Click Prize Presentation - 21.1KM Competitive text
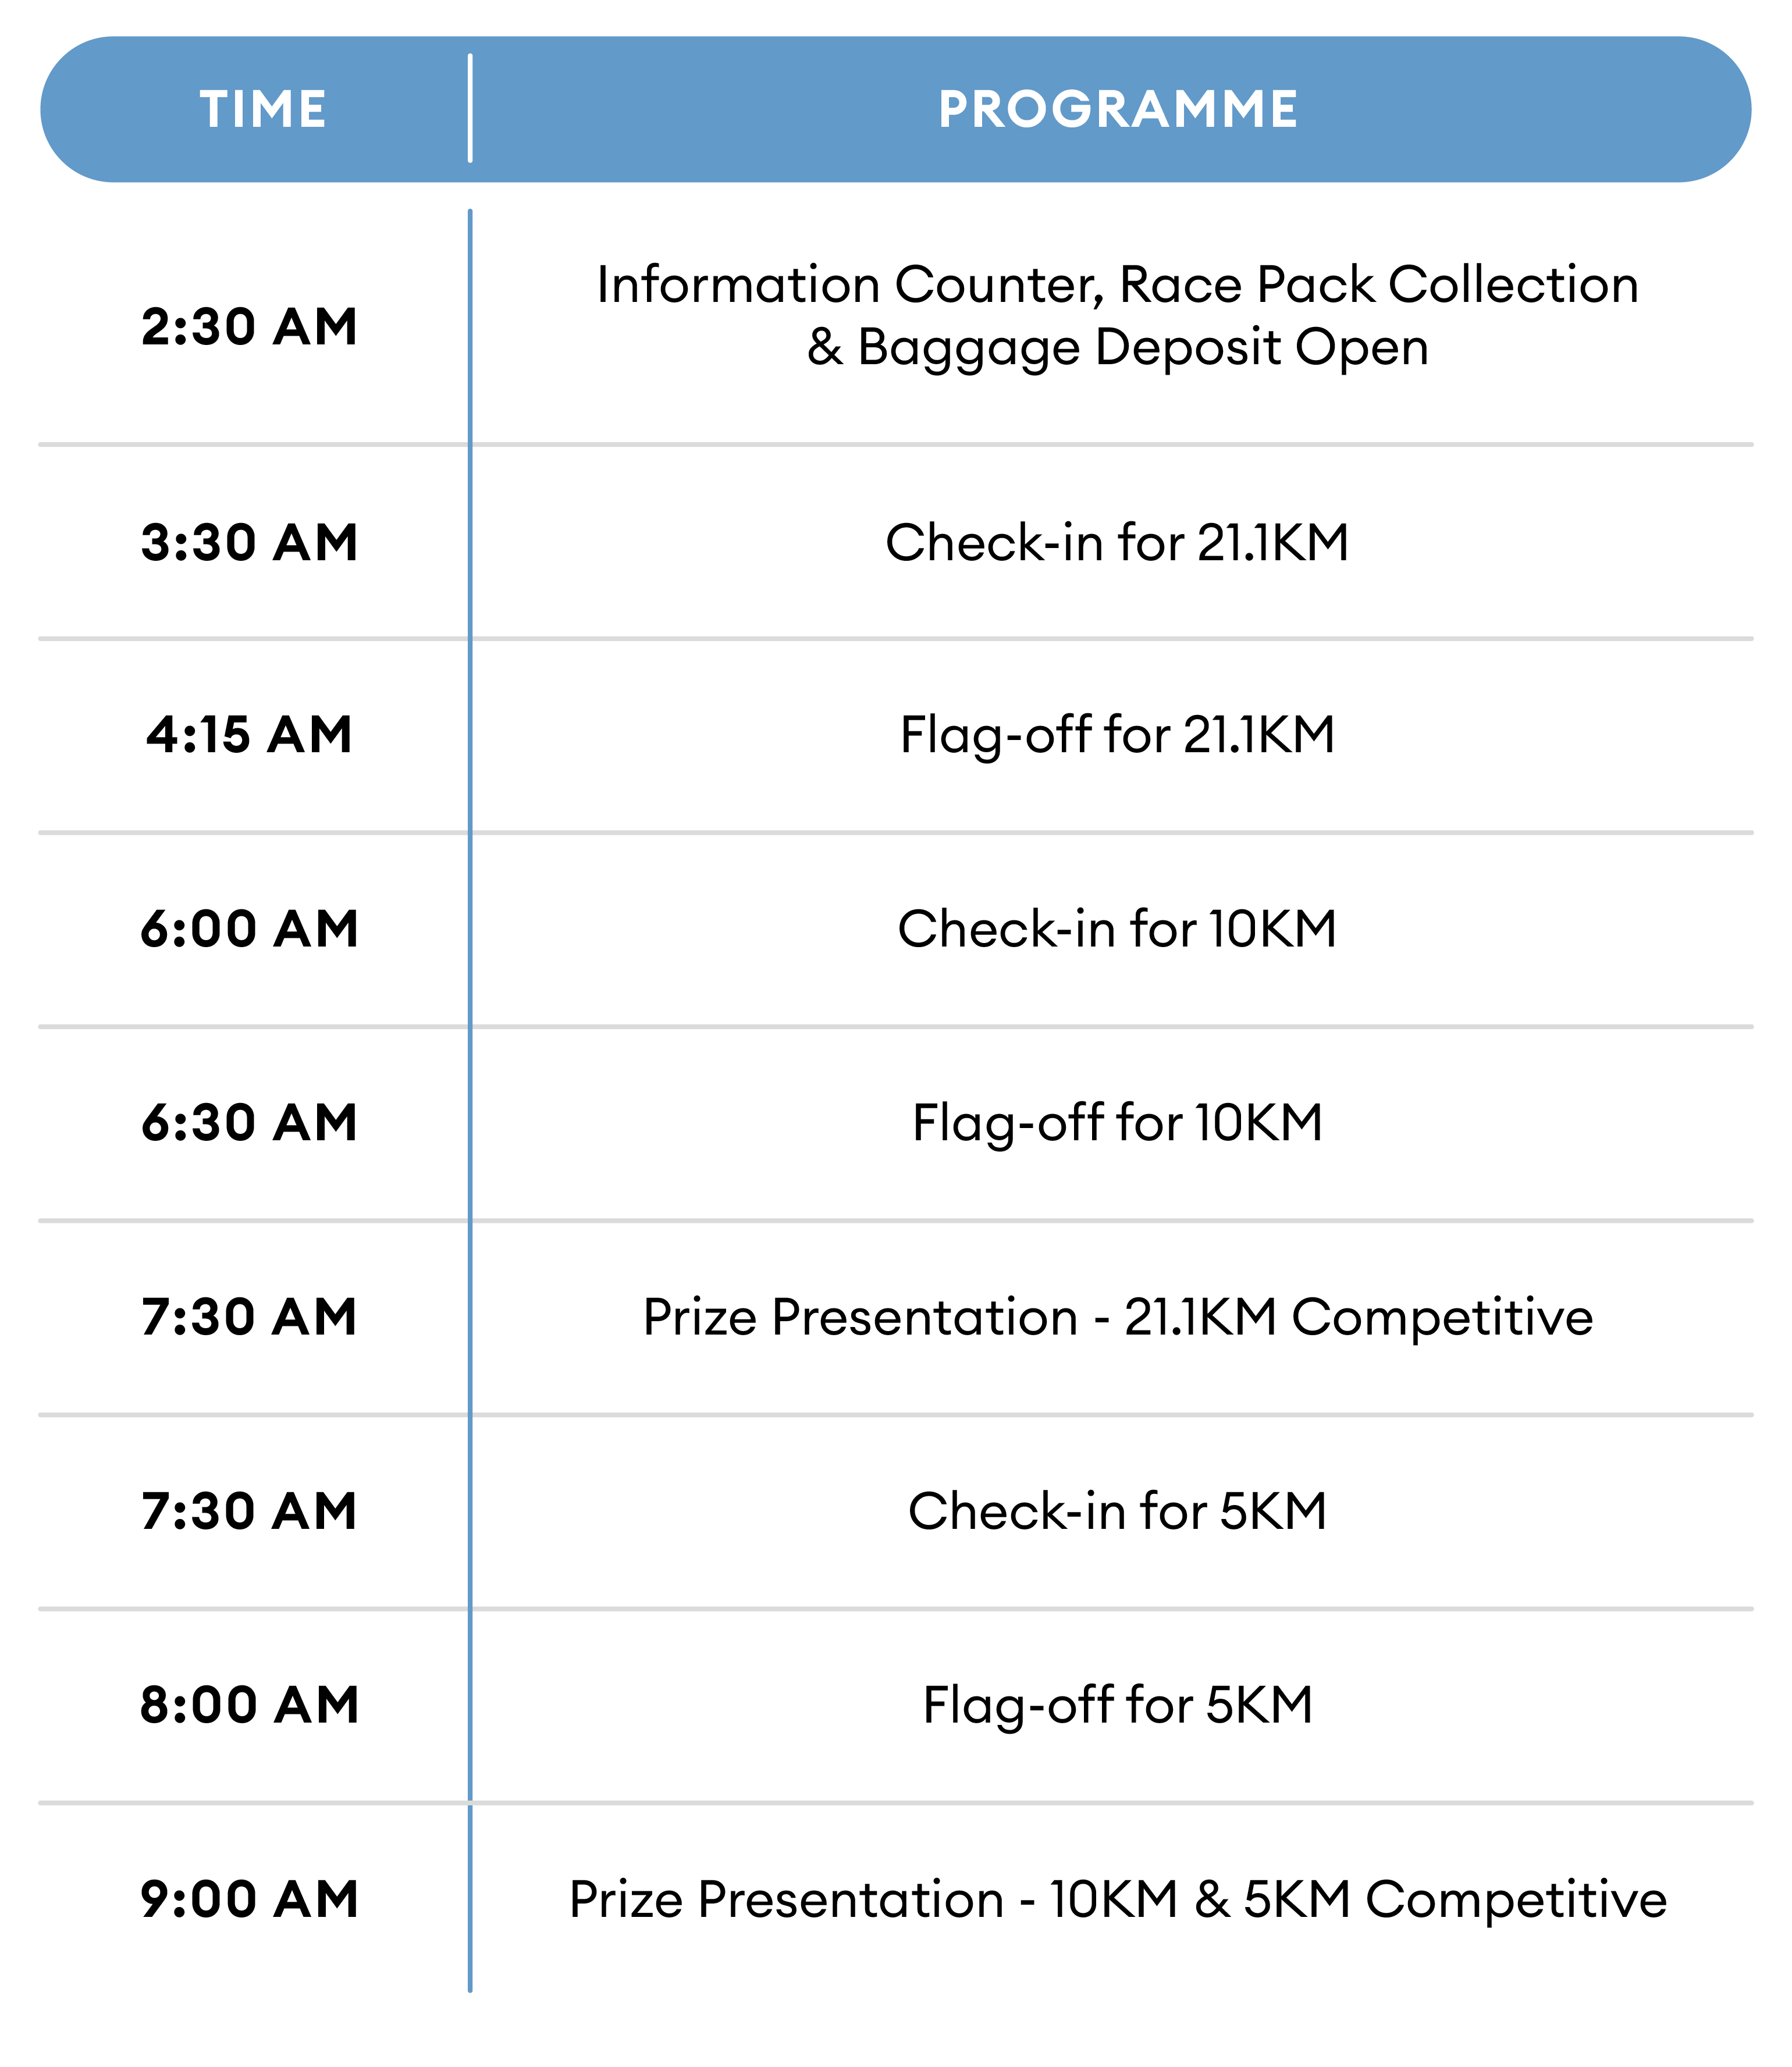This screenshot has height=2067, width=1792. tap(1117, 1317)
